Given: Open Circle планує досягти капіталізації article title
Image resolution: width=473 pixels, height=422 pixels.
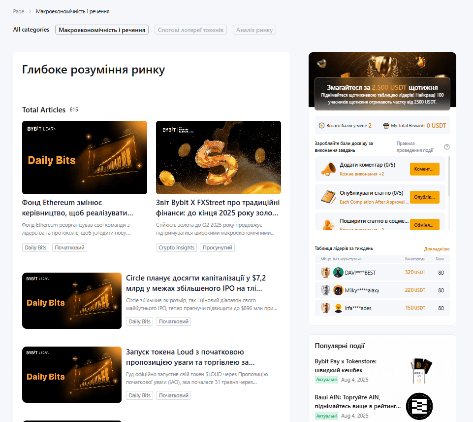Looking at the screenshot, I should tap(196, 283).
